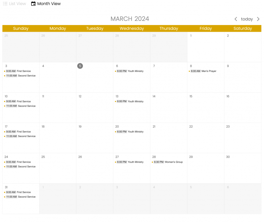Click the right chevron to go to April
264x222 pixels.
click(x=258, y=19)
